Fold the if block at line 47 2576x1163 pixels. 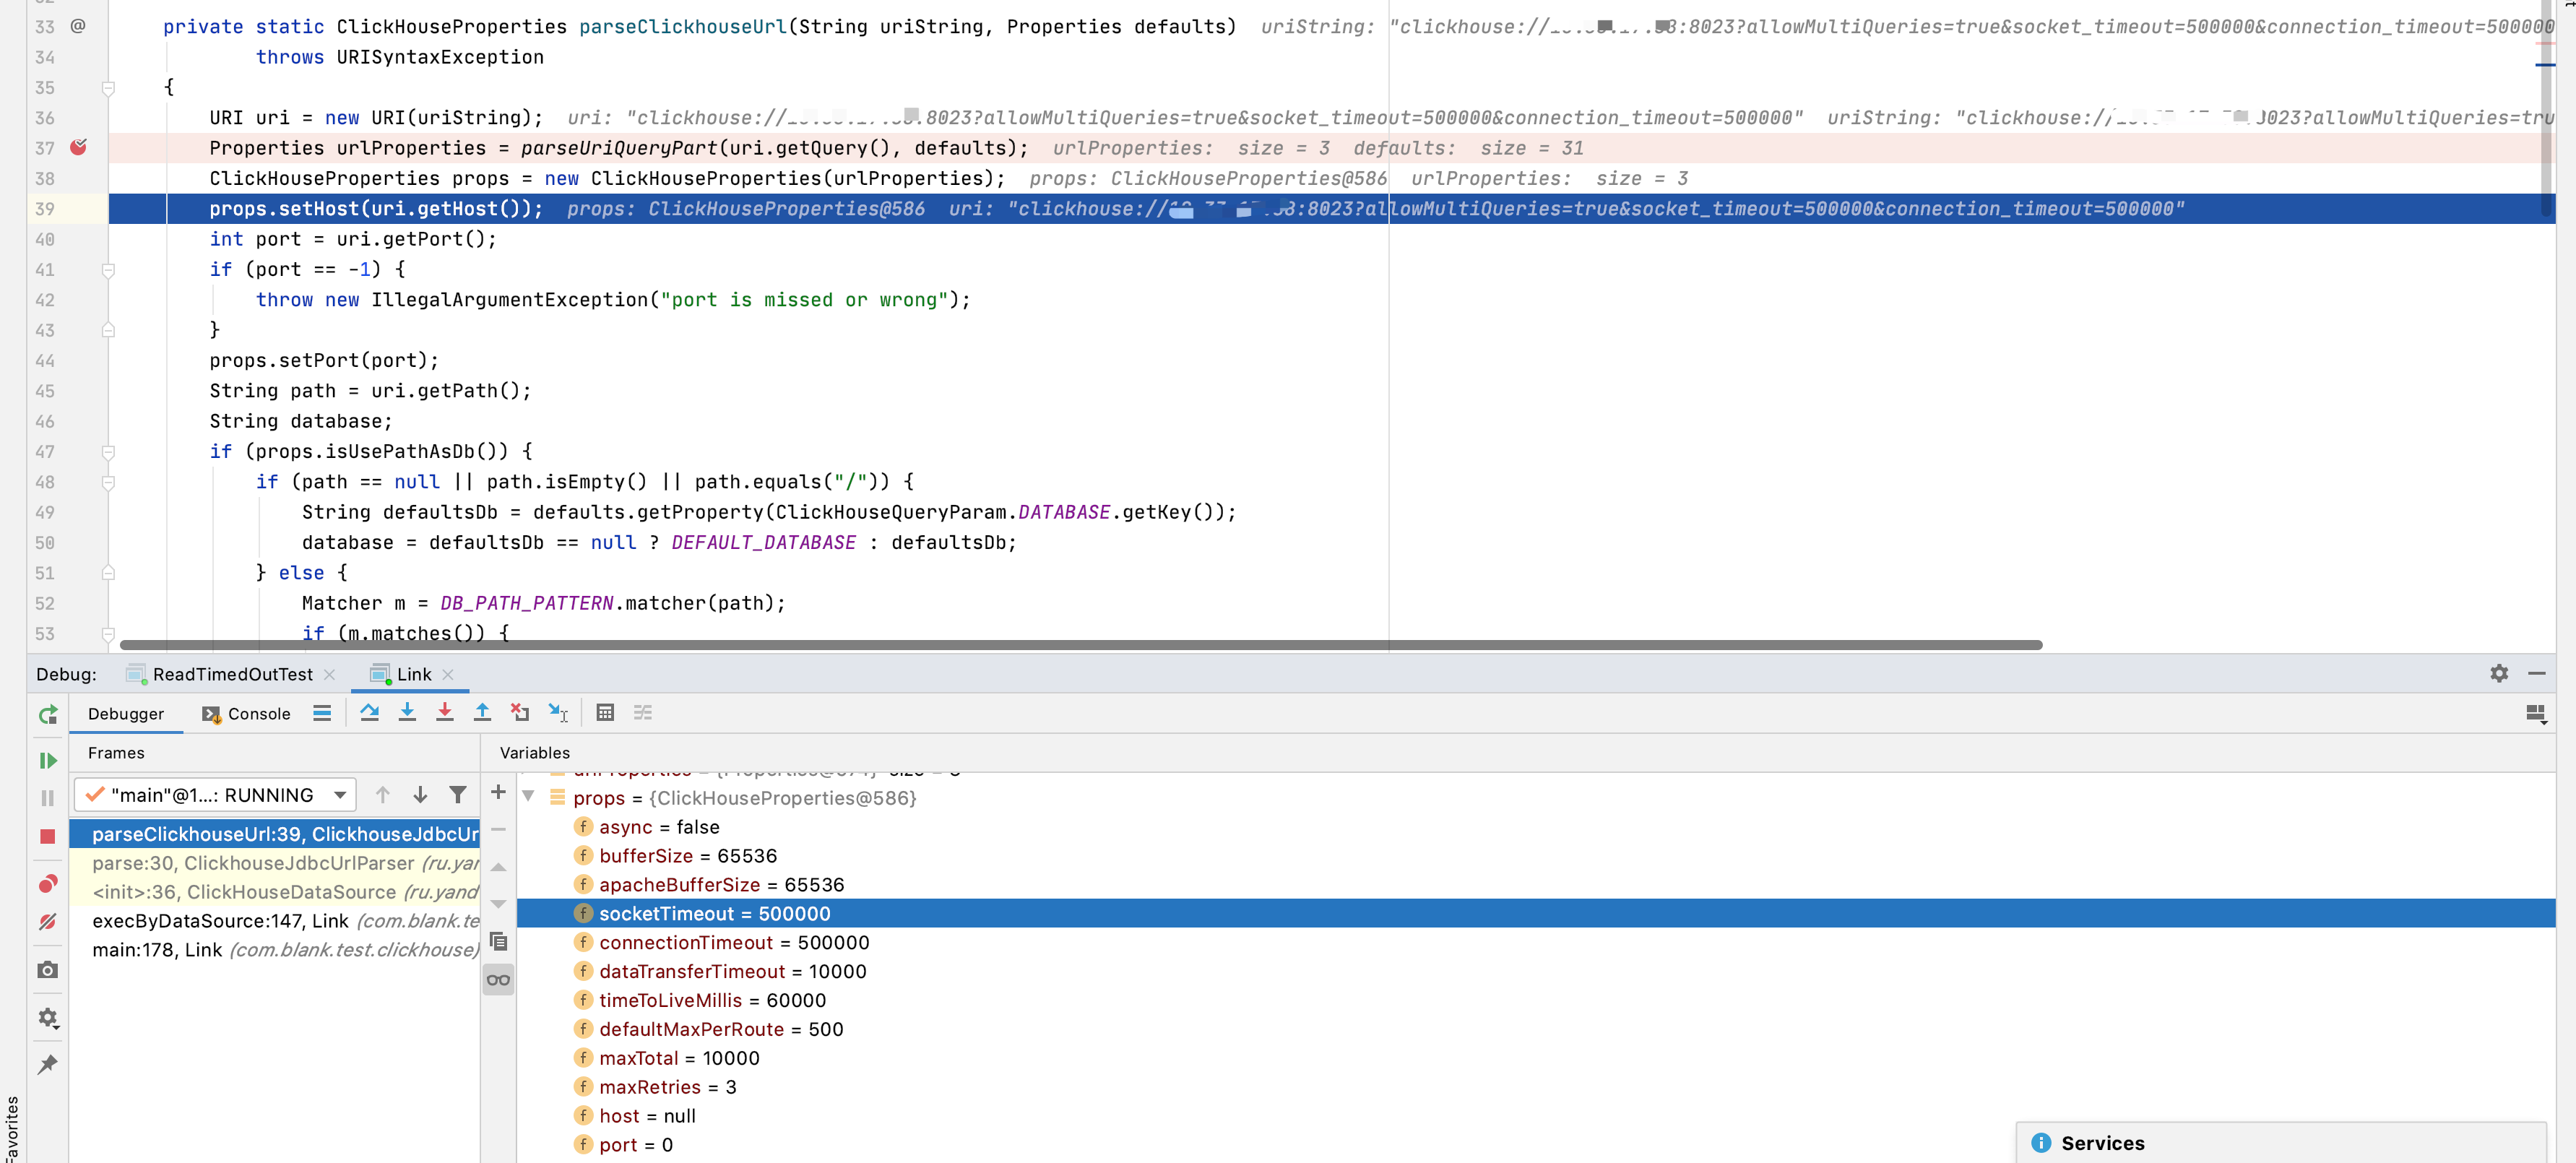coord(108,452)
